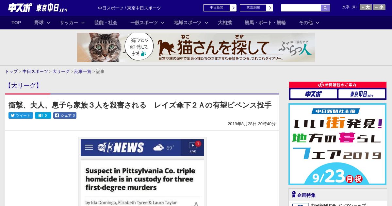Click the 猫さんを探して banner ad

tap(196, 47)
